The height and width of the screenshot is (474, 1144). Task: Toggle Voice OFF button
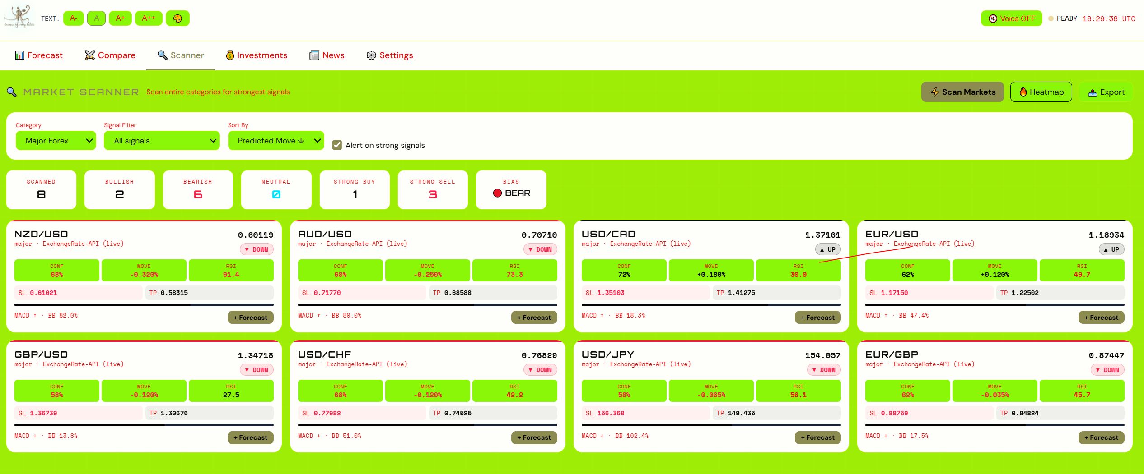1011,18
